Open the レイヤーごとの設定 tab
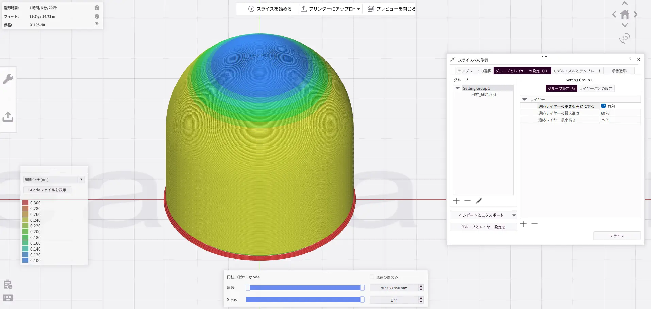The width and height of the screenshot is (651, 309). (596, 88)
